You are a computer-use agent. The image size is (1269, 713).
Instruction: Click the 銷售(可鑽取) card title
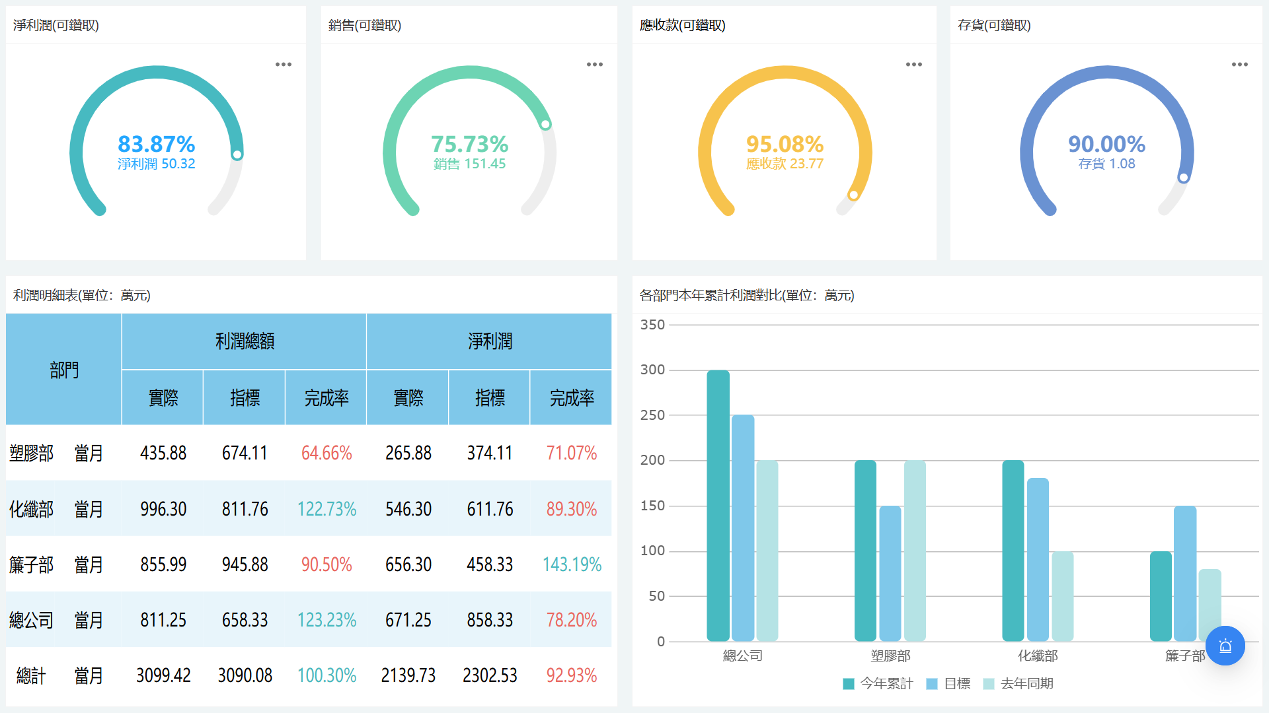[365, 25]
